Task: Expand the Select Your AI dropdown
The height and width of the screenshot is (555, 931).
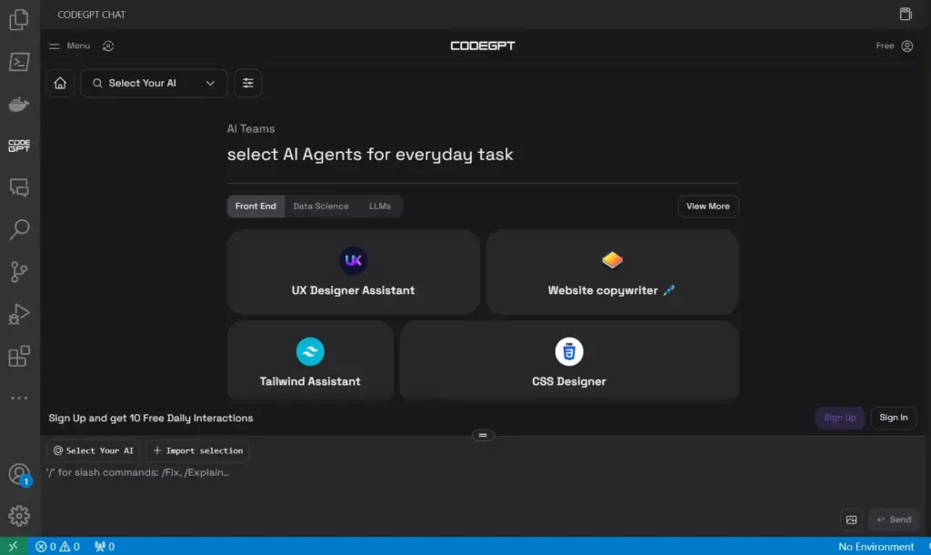Action: 154,83
